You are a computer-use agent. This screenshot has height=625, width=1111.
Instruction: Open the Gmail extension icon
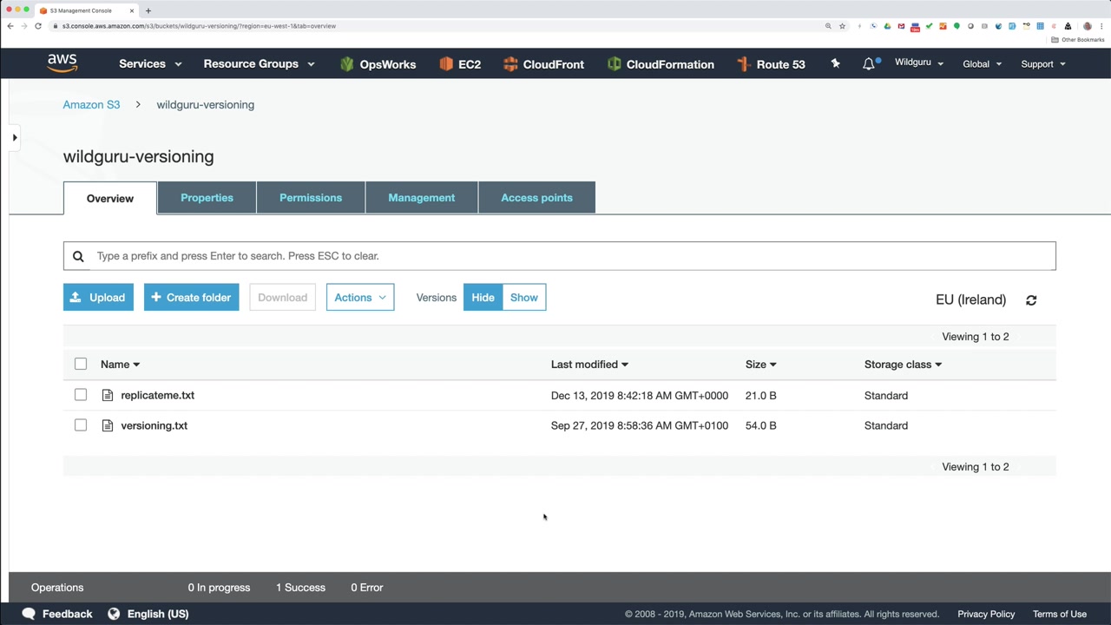pos(901,26)
